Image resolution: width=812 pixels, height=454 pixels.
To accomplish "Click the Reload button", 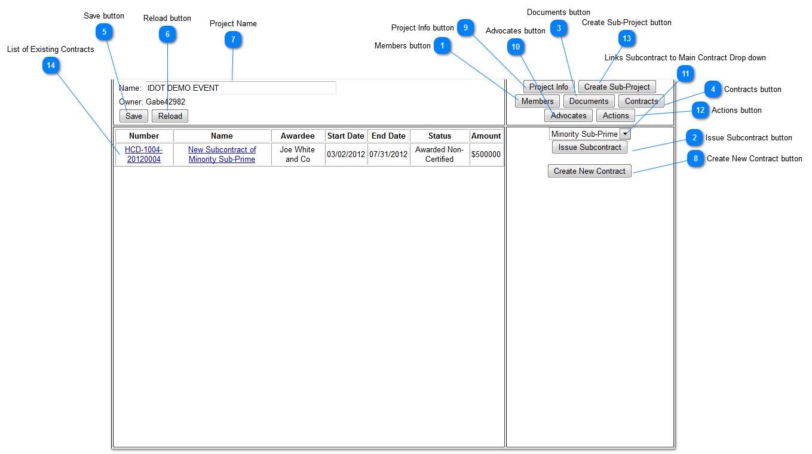I will pos(170,116).
